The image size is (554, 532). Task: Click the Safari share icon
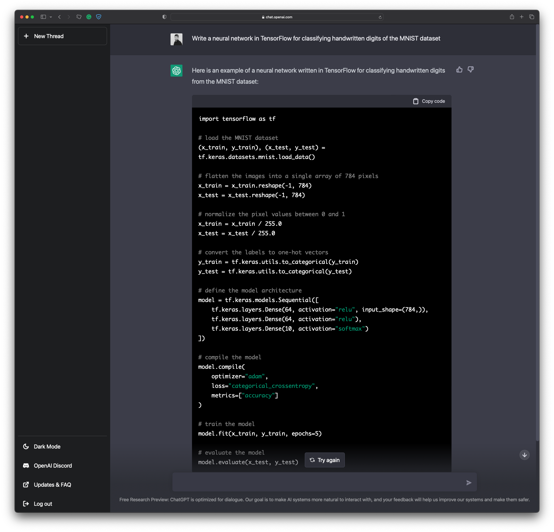[x=512, y=17]
